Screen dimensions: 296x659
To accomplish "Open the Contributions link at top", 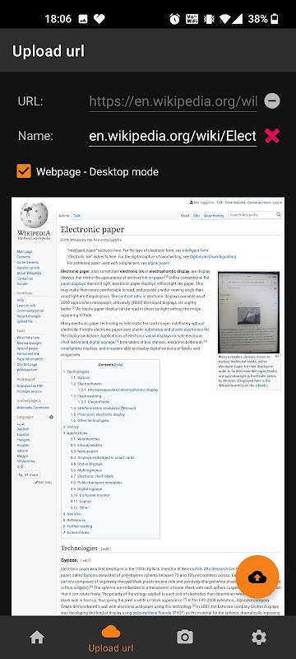I will coord(235,203).
